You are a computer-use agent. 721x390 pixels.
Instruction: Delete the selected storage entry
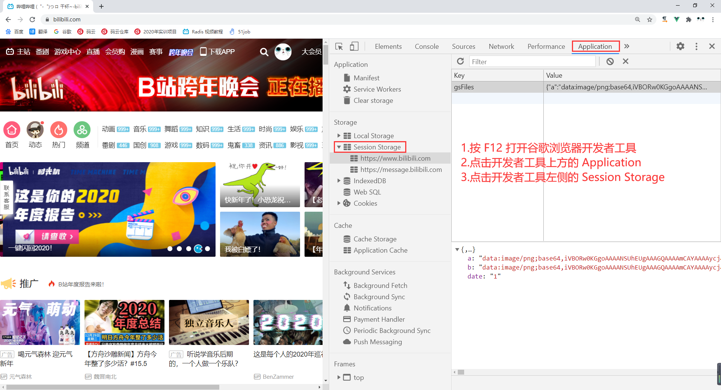click(x=625, y=61)
